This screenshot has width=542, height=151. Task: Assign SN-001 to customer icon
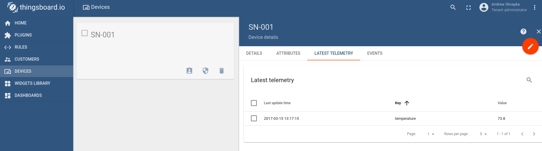tap(190, 71)
